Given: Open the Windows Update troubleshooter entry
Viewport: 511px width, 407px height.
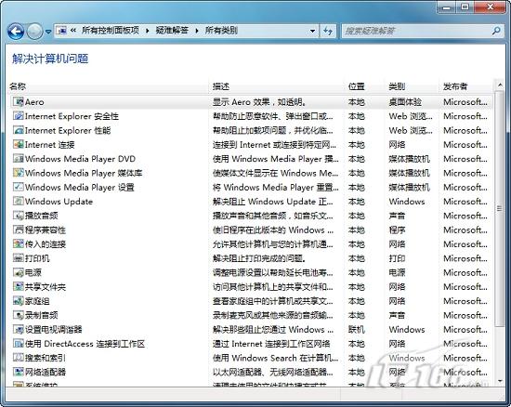Looking at the screenshot, I should [x=251, y=202].
